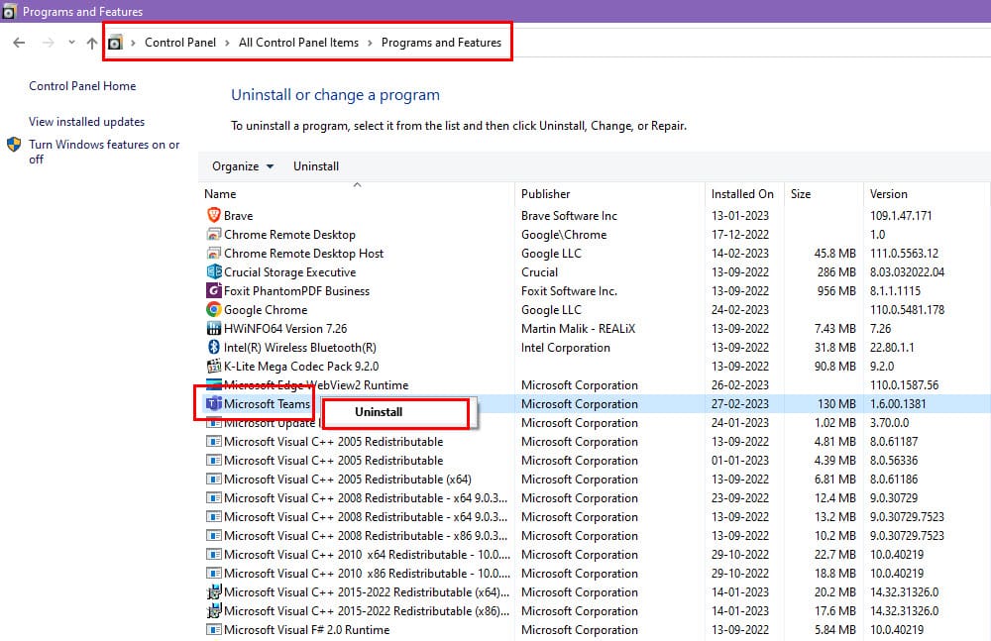The height and width of the screenshot is (641, 991).
Task: Open the Organize dropdown menu
Action: click(x=243, y=166)
